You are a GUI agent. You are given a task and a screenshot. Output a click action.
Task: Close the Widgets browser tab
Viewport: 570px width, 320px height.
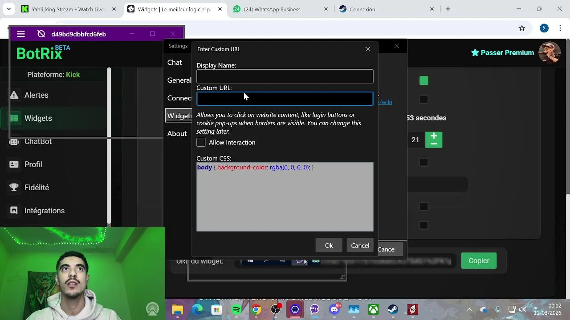pos(220,9)
